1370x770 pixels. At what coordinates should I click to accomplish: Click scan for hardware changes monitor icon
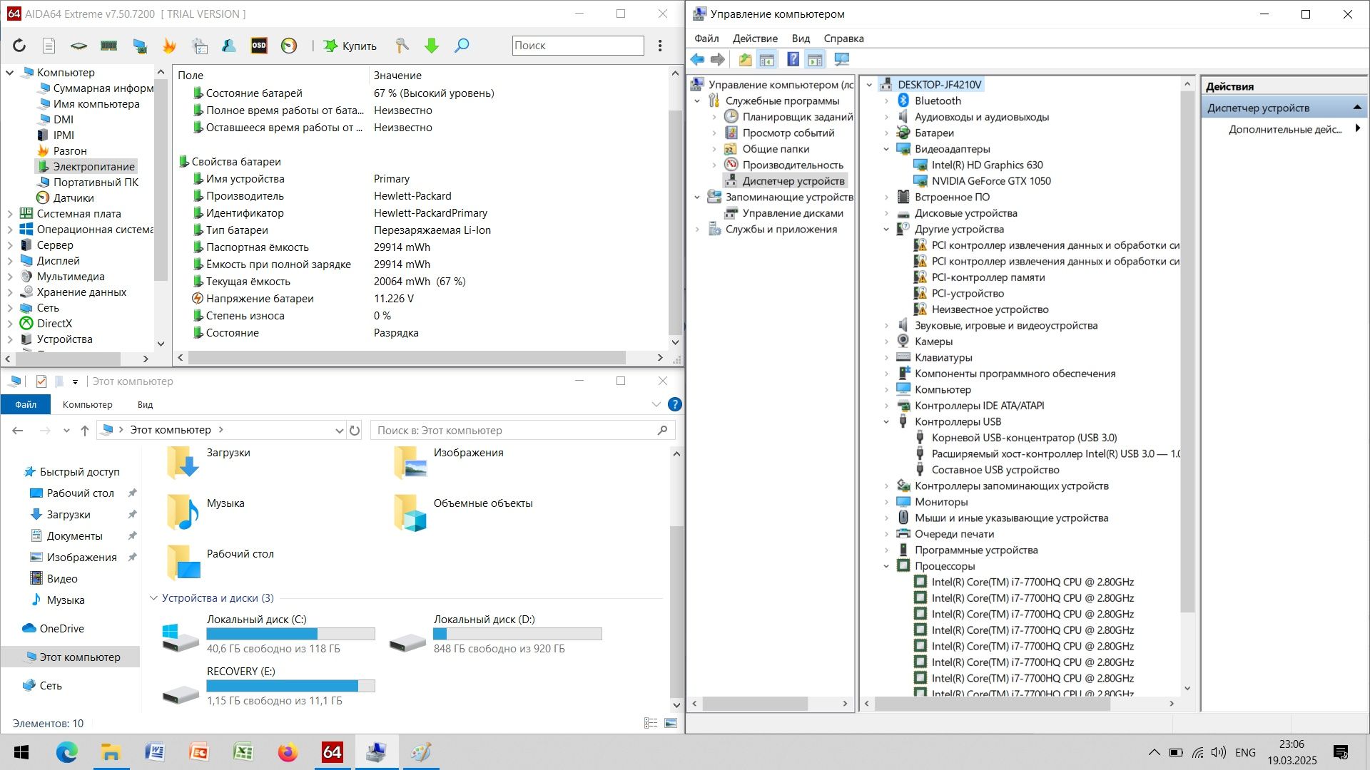point(842,60)
